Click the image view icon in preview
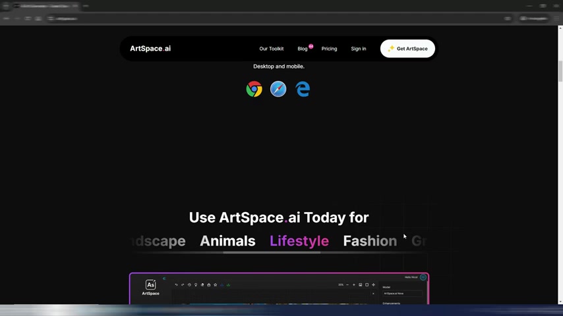Image resolution: width=563 pixels, height=316 pixels. (361, 285)
